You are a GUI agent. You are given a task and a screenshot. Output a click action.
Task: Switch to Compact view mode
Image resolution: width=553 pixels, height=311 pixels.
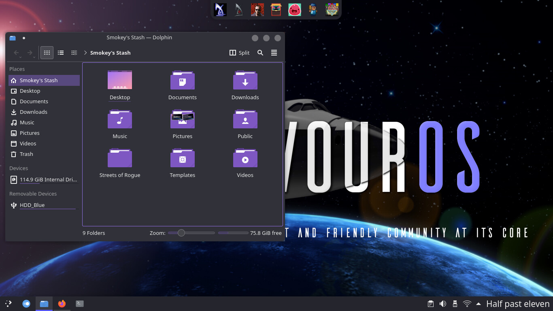click(x=61, y=53)
